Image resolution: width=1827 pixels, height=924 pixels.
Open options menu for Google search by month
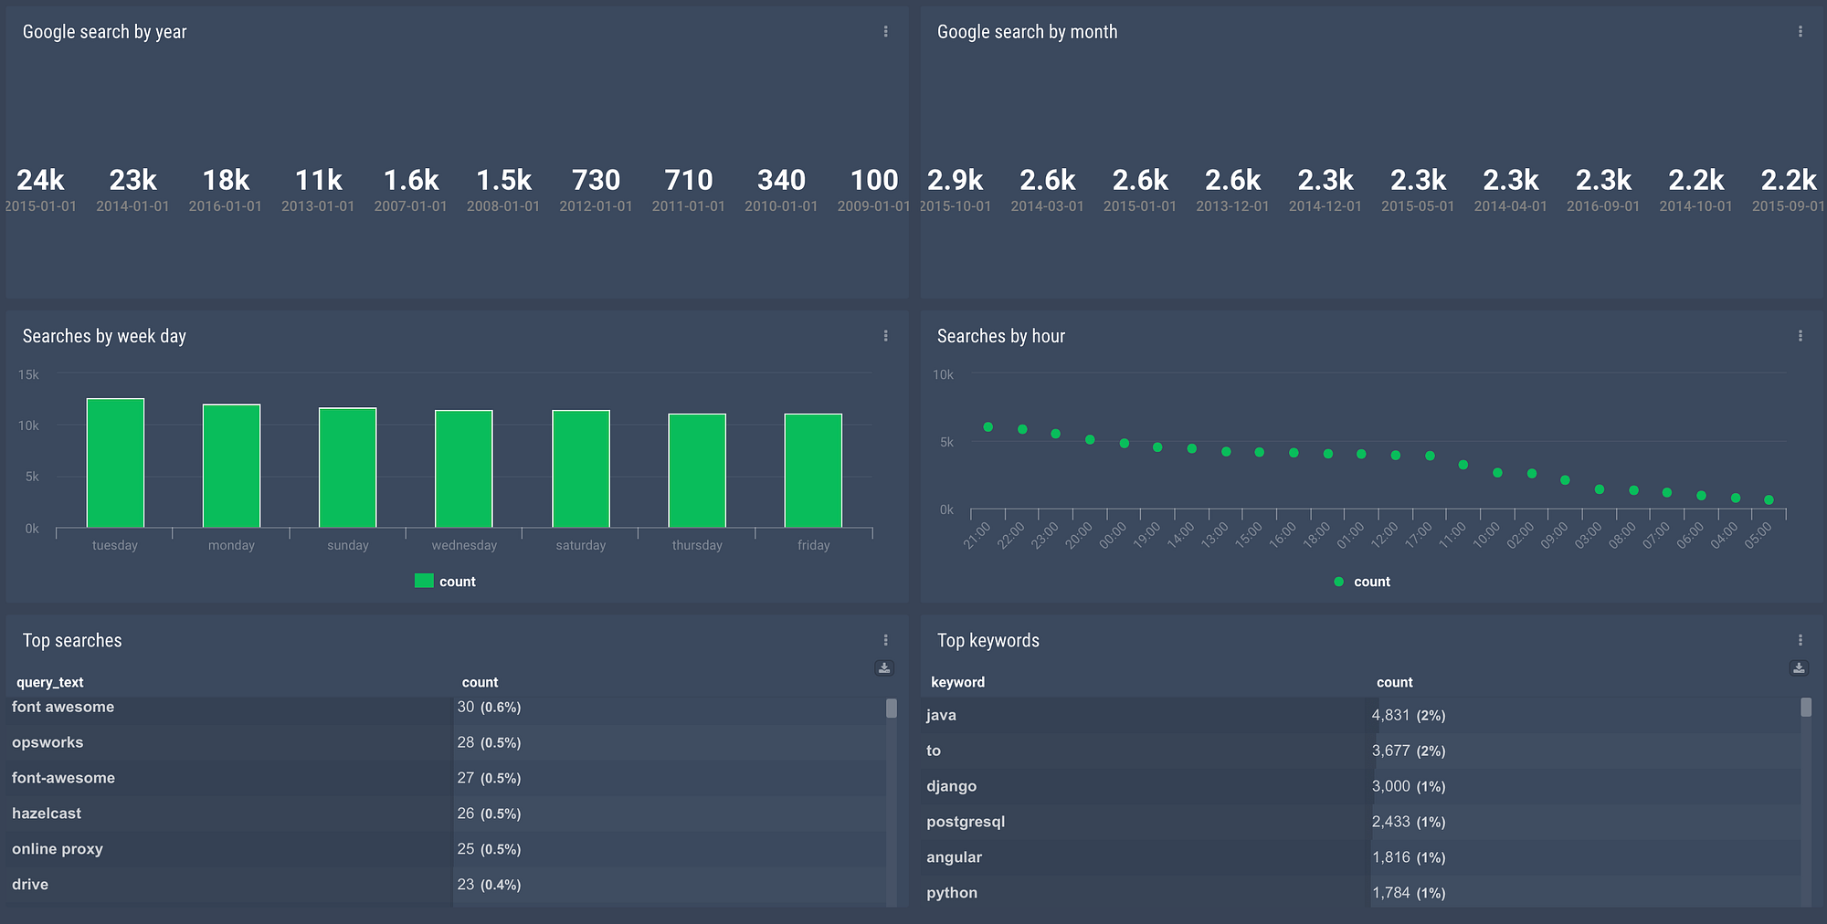1800,32
